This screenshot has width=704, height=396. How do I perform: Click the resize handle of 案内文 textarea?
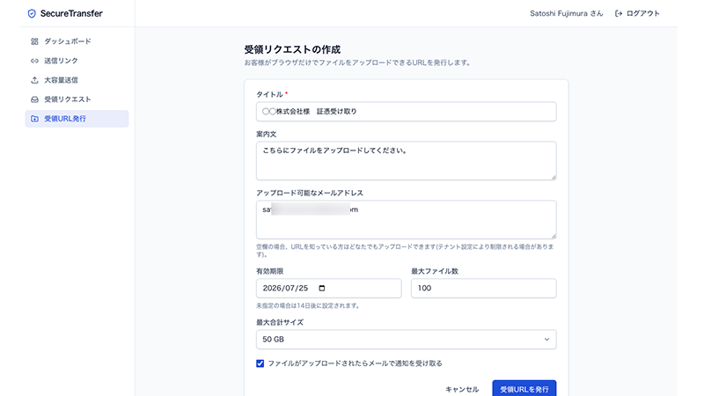(x=554, y=177)
